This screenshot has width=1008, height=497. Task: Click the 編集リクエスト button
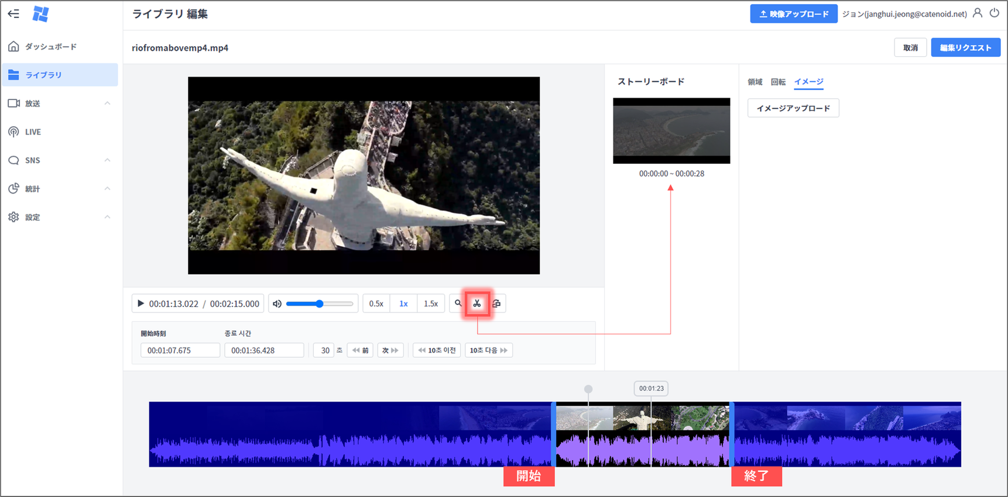[965, 48]
